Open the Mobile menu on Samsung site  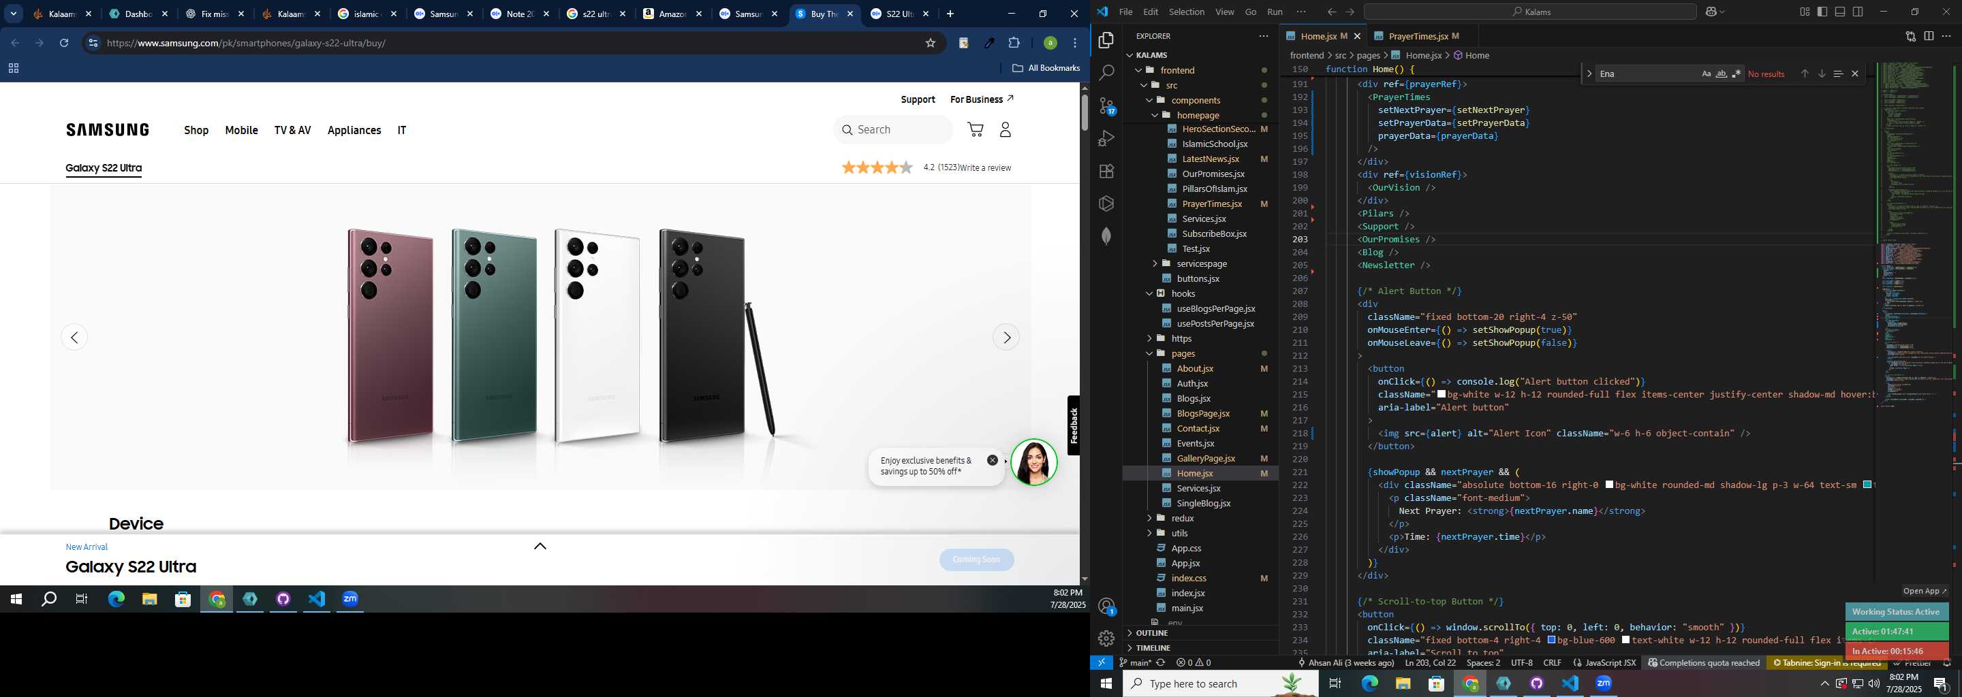pos(241,130)
